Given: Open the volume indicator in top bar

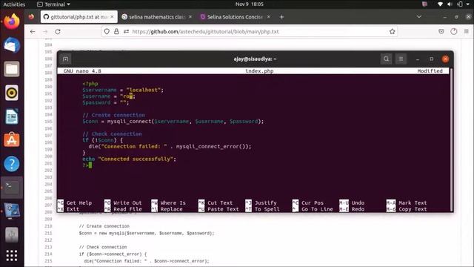Looking at the screenshot, I should coord(450,4).
